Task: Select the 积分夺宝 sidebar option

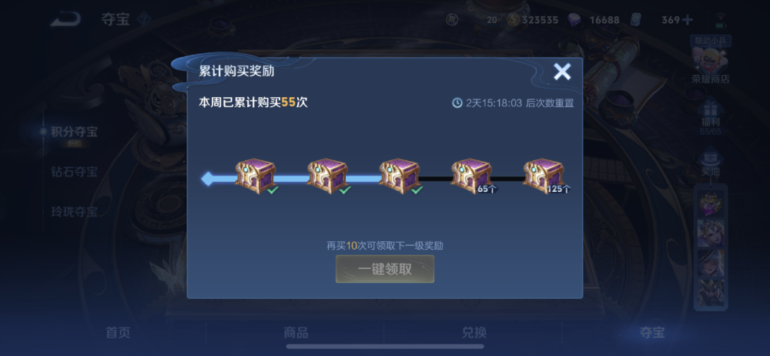Action: 74,132
